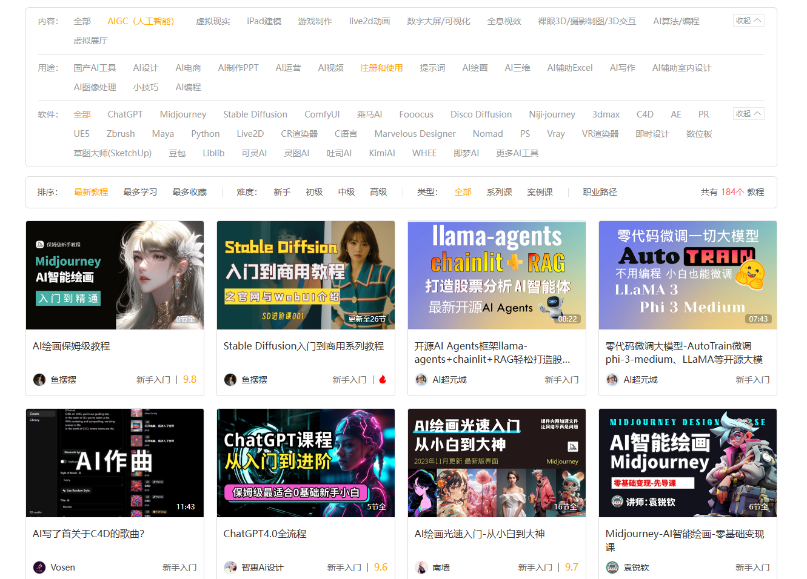Open ChatGPT课程 从入门到进阶 thumbnail
This screenshot has height=579, width=807.
click(x=306, y=463)
